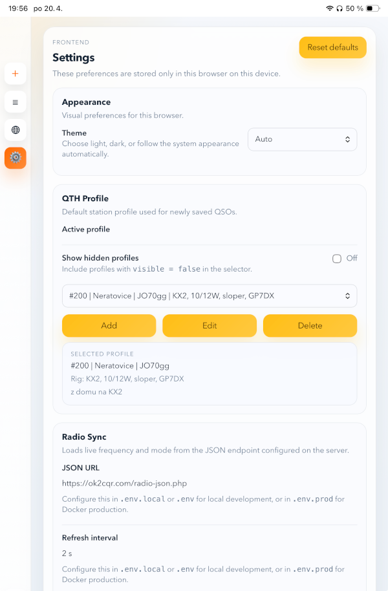Click the Radio Sync section heading

coord(84,437)
